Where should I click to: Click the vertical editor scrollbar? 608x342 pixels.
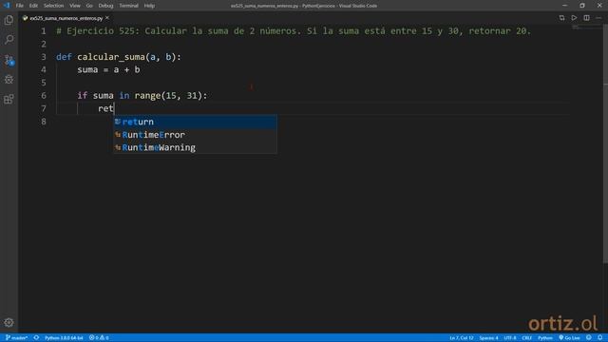coord(605,143)
